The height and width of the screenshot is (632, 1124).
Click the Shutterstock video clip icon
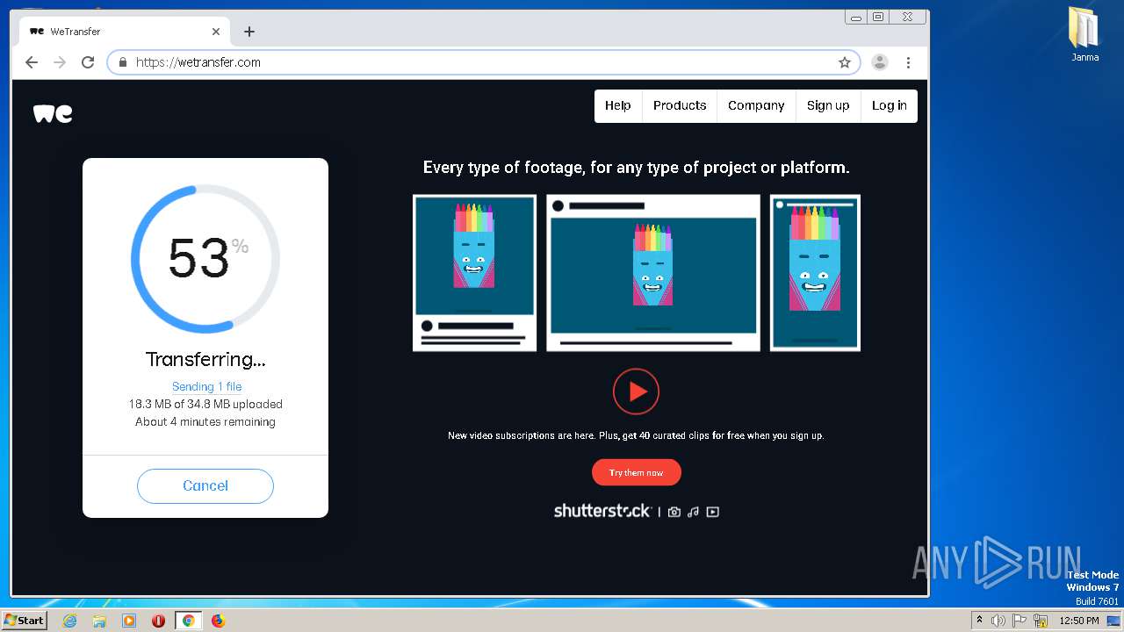[x=713, y=512]
